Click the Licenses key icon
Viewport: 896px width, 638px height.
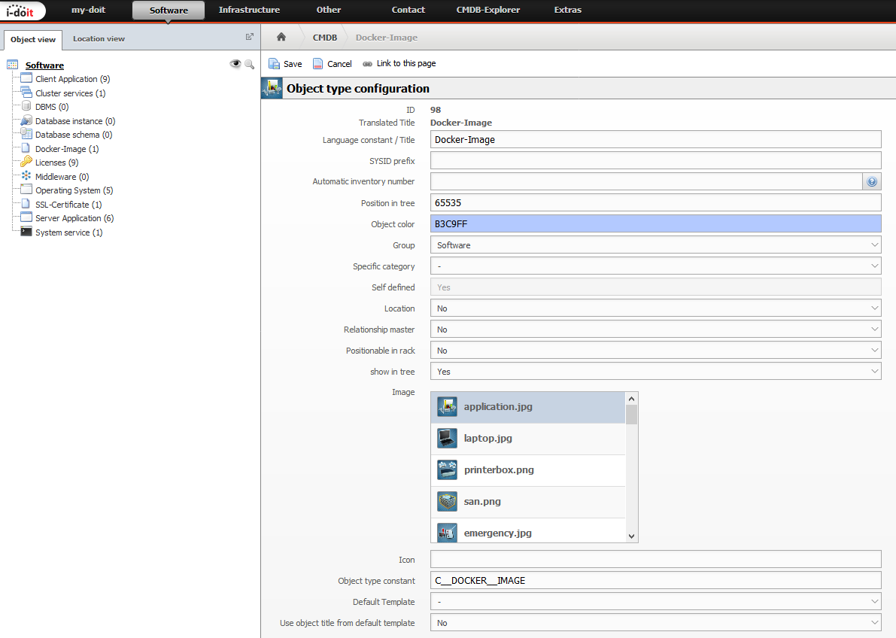[x=26, y=162]
